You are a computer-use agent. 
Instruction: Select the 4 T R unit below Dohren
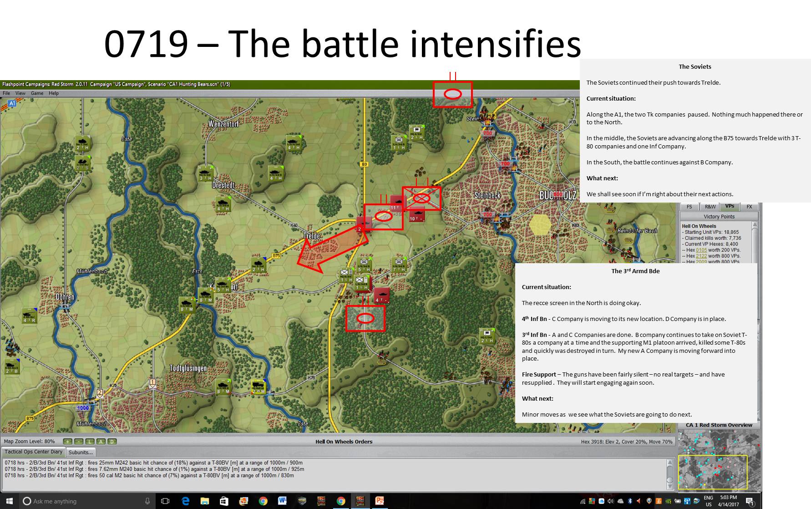coord(29,316)
